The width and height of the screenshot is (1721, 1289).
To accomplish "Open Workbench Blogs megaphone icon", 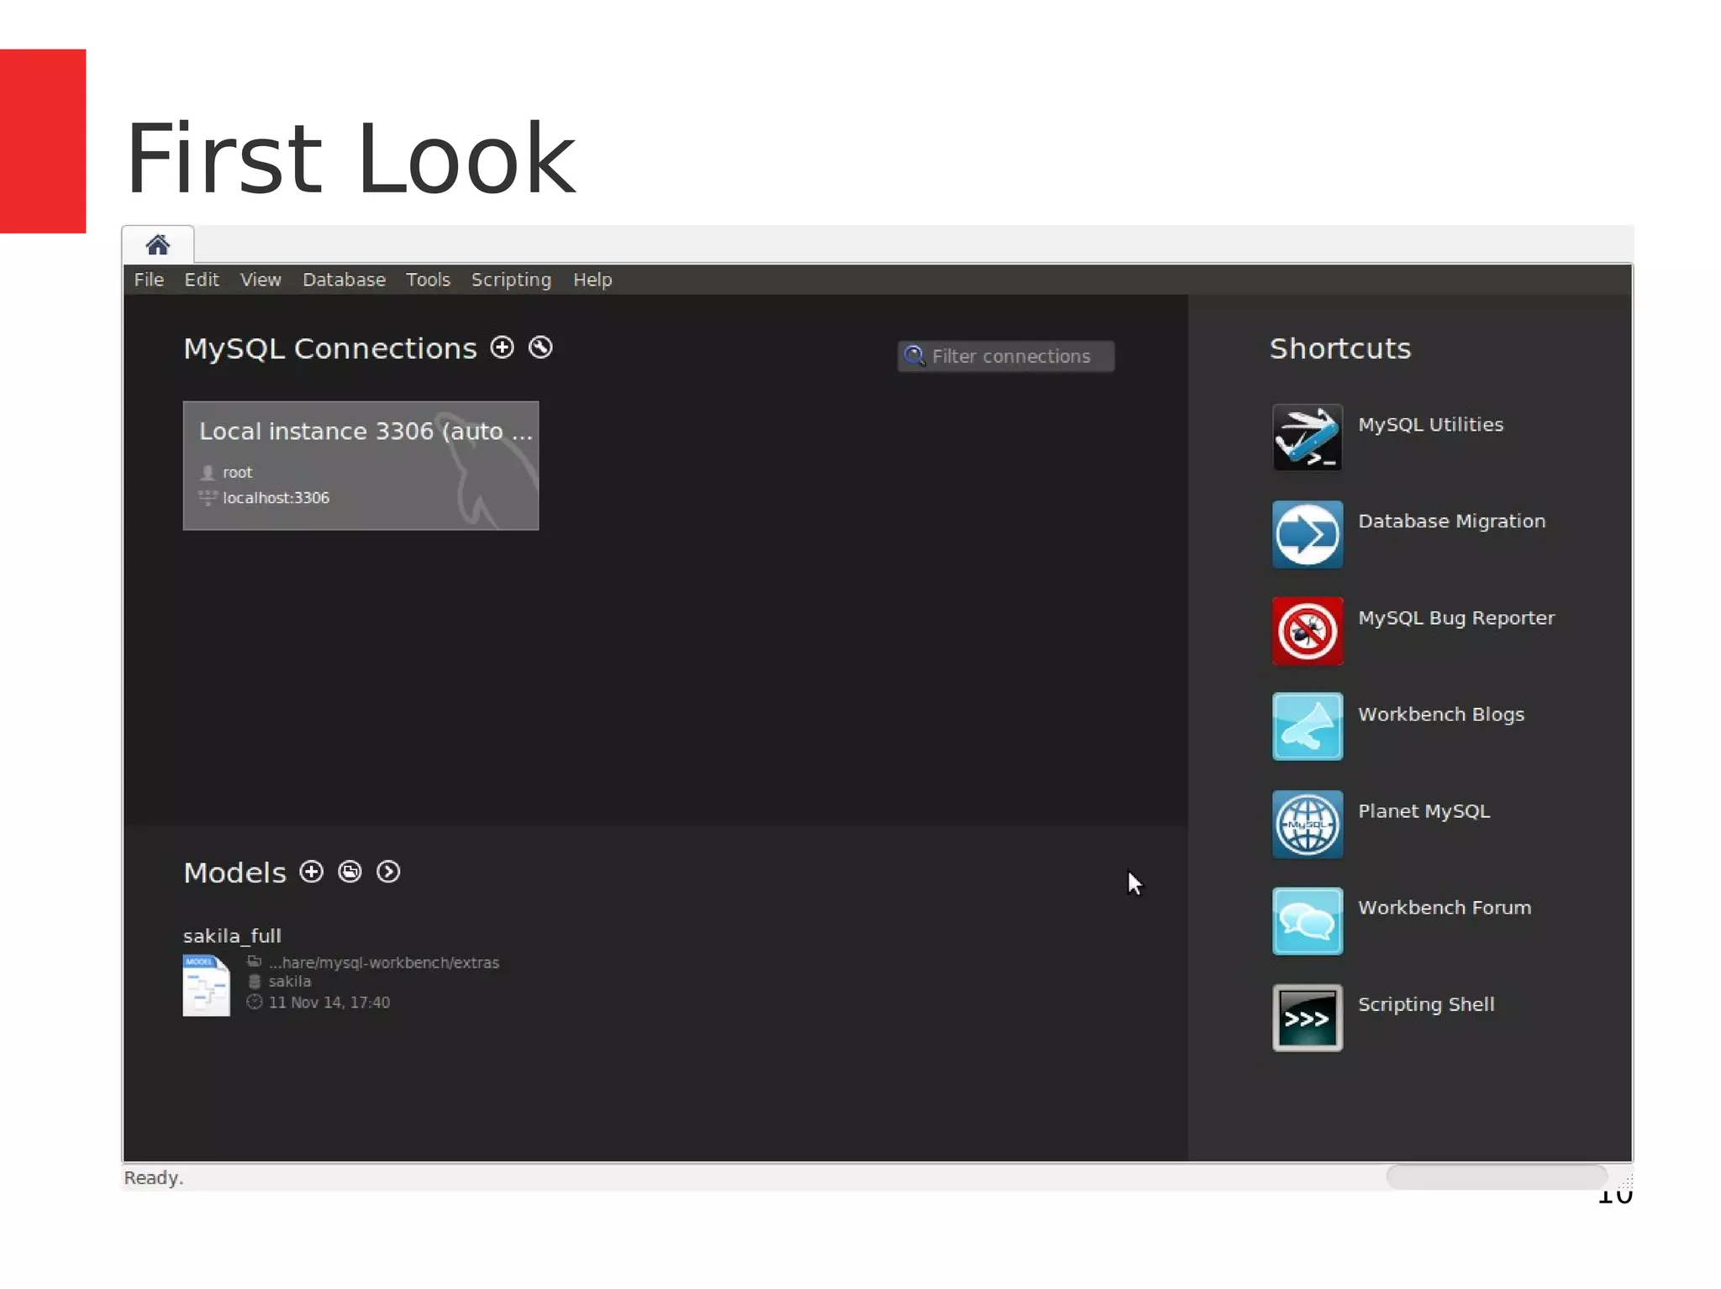I will [x=1308, y=727].
